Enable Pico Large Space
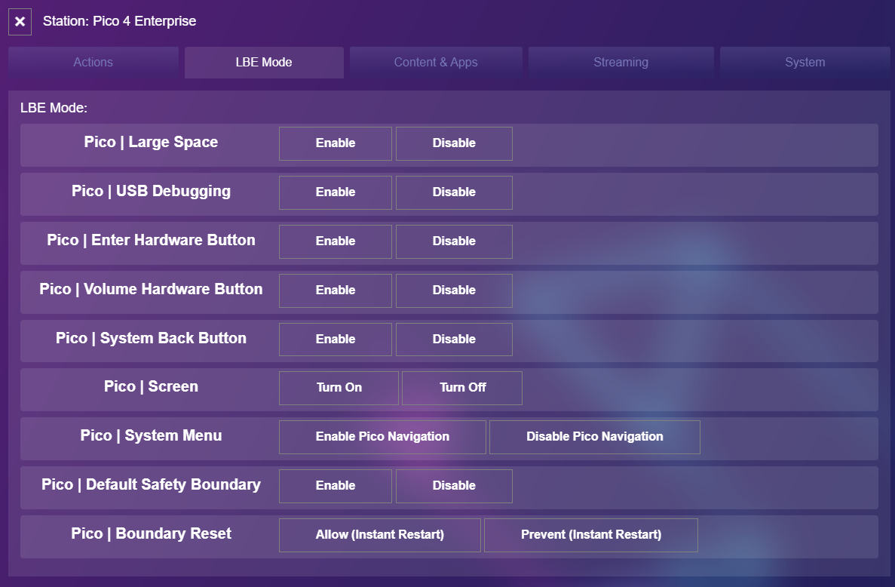 [336, 143]
